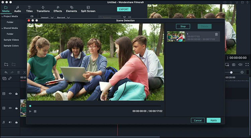
Task: Toggle the auto ripple link icon
Action: (x=10, y=78)
